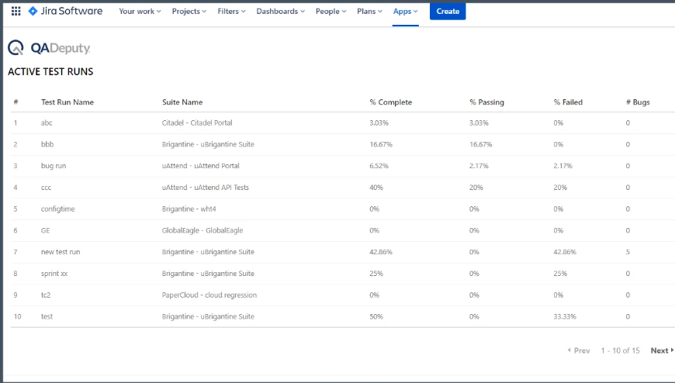Expand the Plans dropdown
This screenshot has width=675, height=383.
(x=371, y=12)
